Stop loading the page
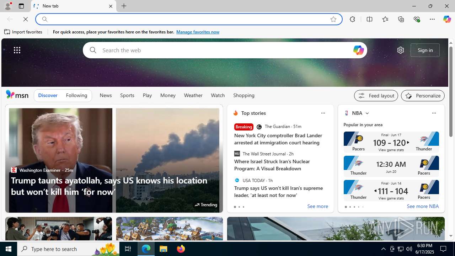Image resolution: width=455 pixels, height=256 pixels. (26, 19)
